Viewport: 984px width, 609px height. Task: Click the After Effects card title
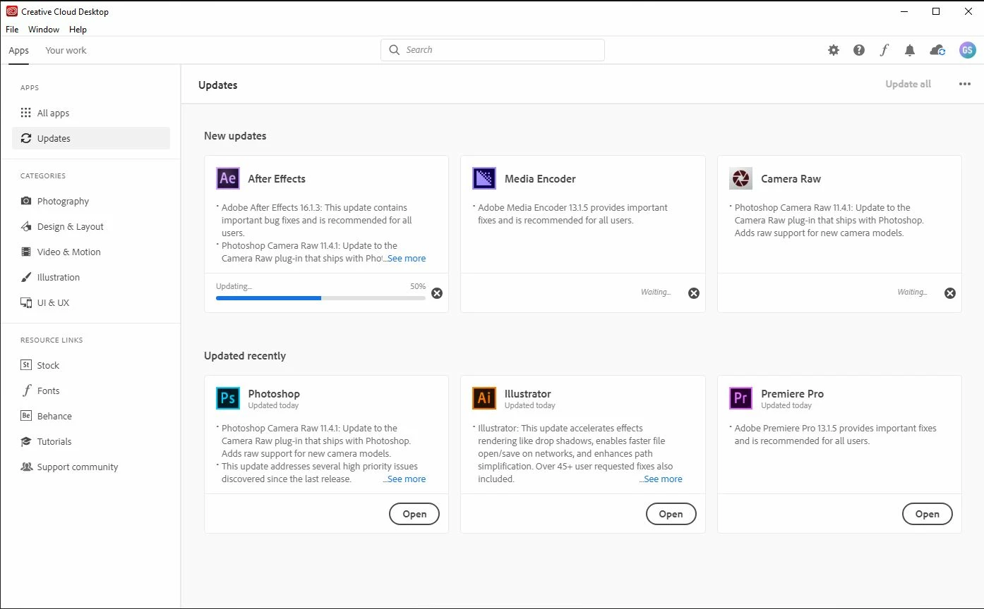pos(277,178)
